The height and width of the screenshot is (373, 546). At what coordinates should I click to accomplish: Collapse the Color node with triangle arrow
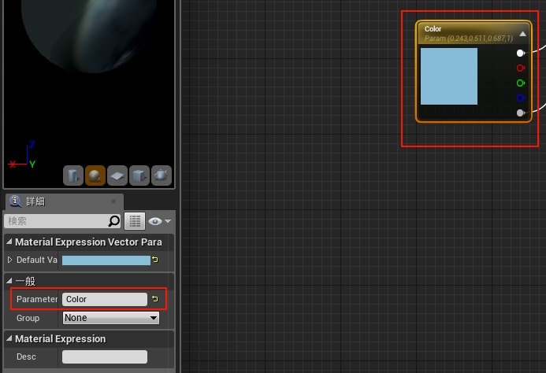[522, 34]
